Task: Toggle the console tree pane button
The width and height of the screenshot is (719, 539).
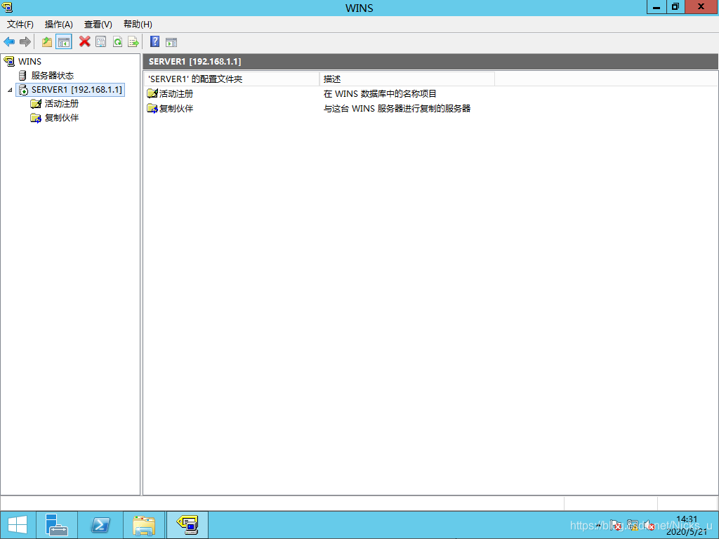Action: click(64, 42)
